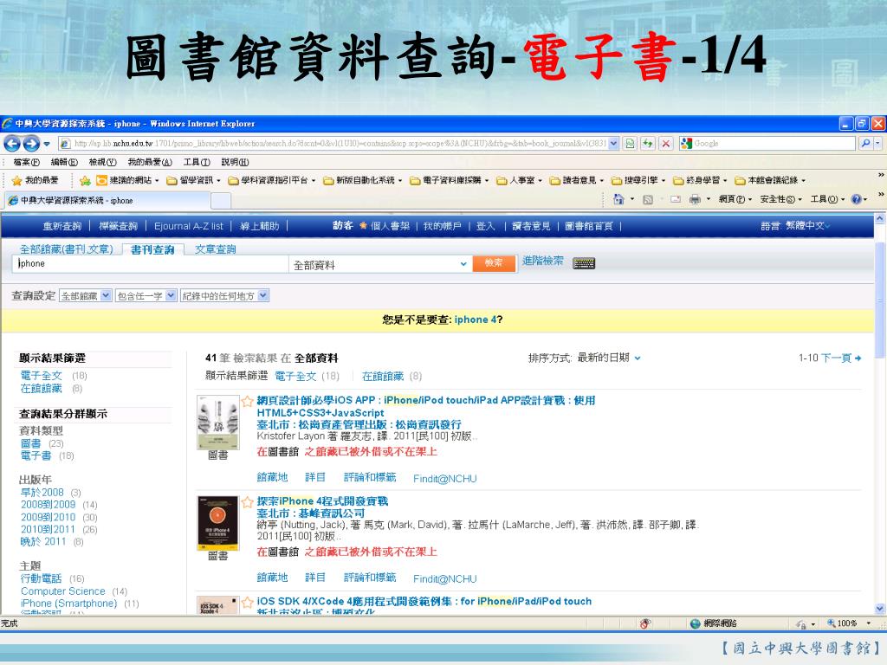The image size is (887, 665).
Task: Open the 電子資料庫採購 favorites folder
Action: [x=448, y=180]
